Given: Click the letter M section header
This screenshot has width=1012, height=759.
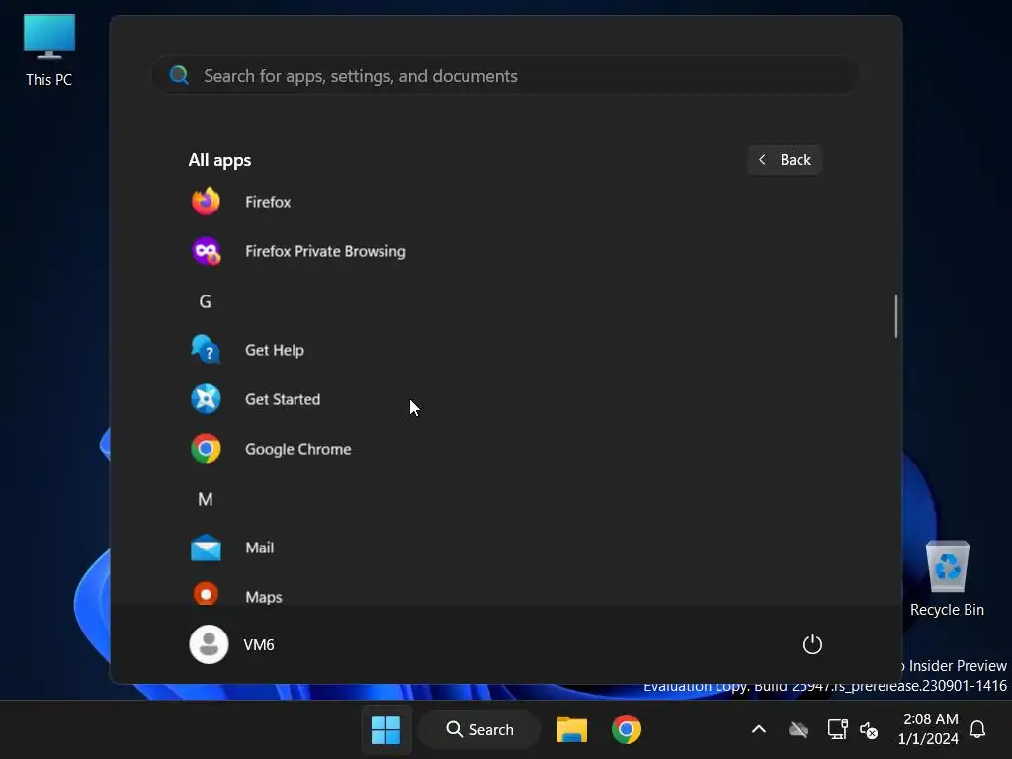Looking at the screenshot, I should (206, 499).
